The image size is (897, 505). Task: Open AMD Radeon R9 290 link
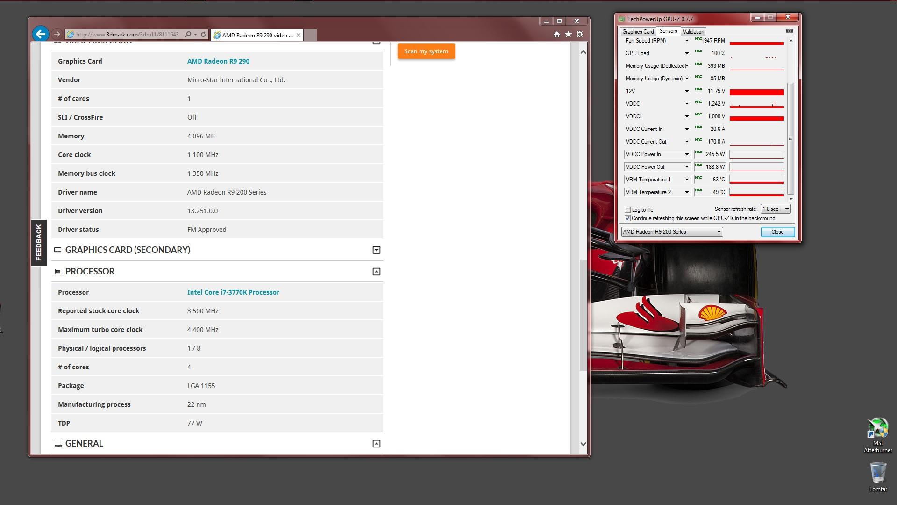[x=218, y=61]
